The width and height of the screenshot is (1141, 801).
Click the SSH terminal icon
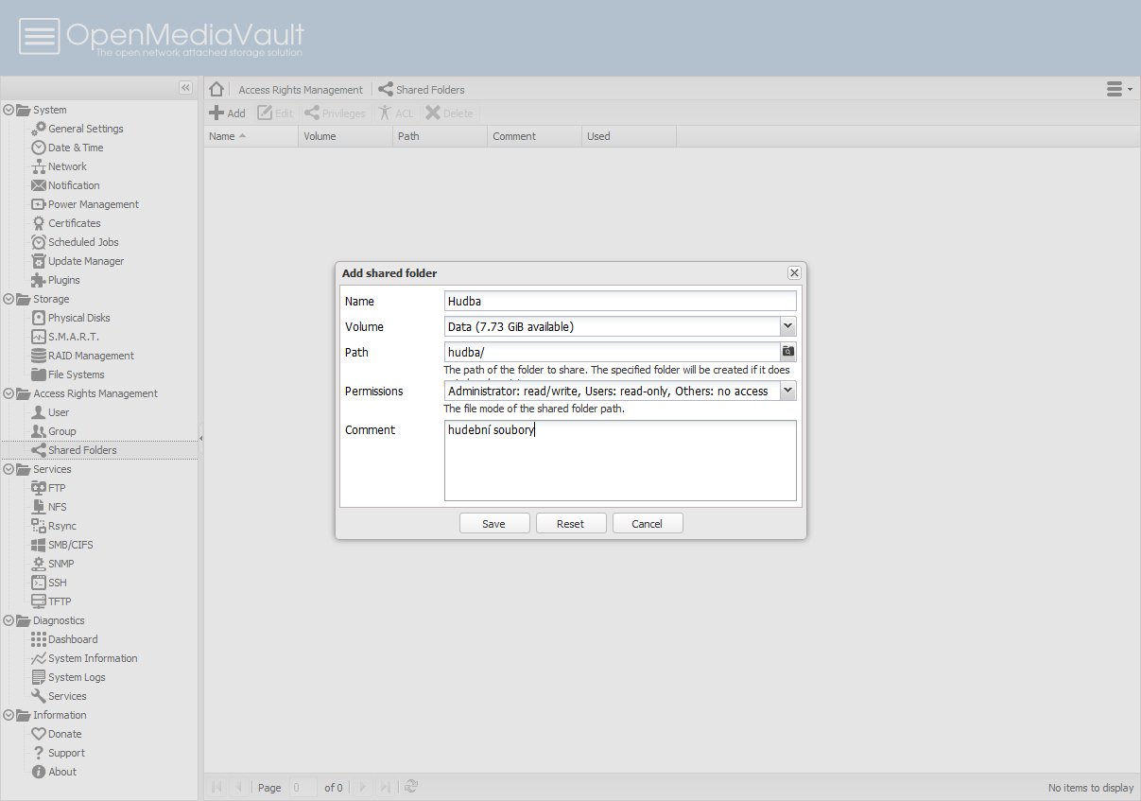pos(39,583)
